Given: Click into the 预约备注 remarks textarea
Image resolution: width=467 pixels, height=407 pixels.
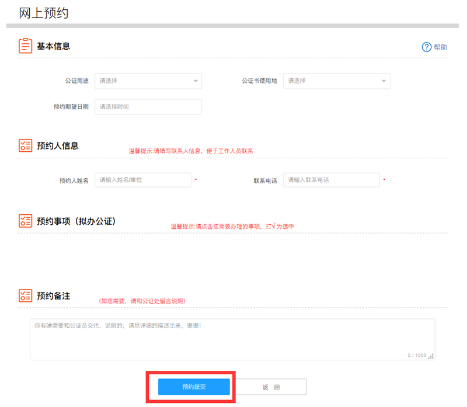Looking at the screenshot, I should [x=232, y=339].
